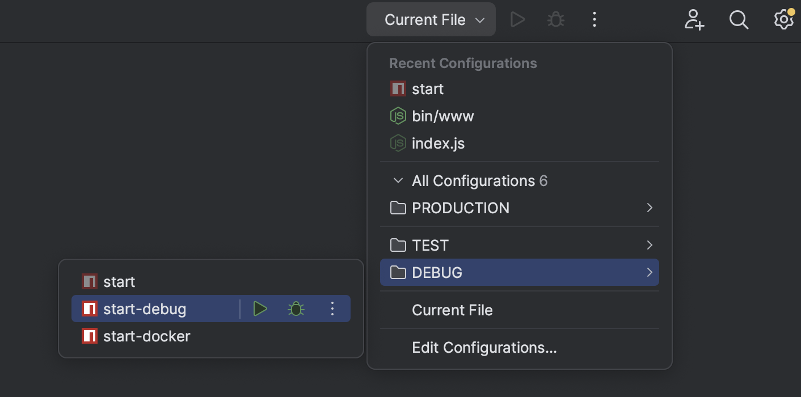Open the Current File configuration dropdown
The width and height of the screenshot is (801, 397).
point(431,19)
